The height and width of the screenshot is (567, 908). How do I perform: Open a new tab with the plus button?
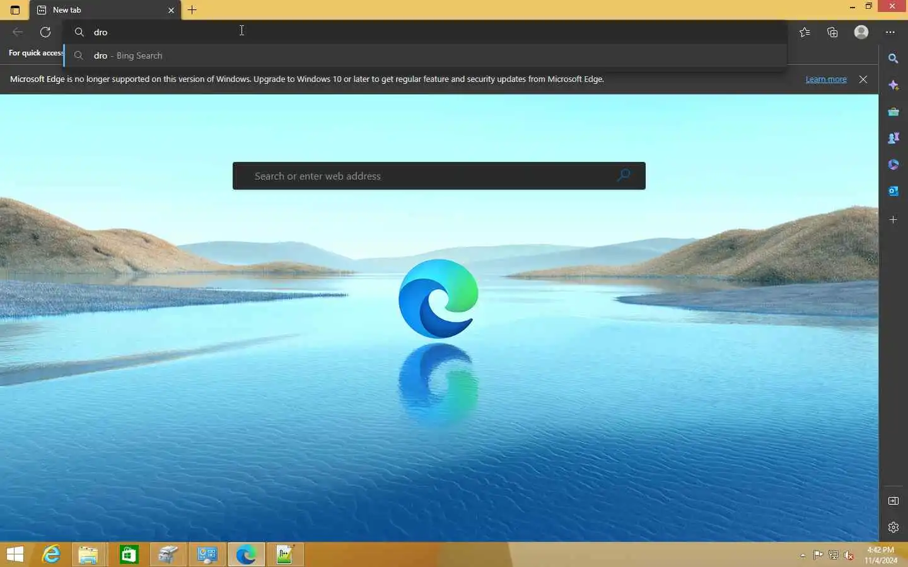click(192, 10)
